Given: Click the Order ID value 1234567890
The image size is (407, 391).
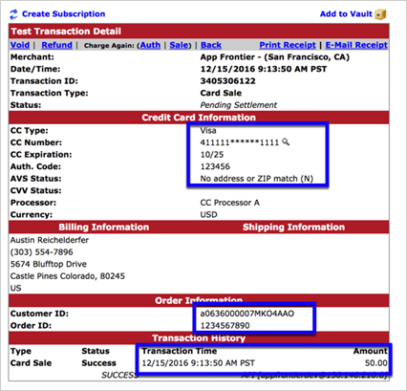Looking at the screenshot, I should coord(225,326).
